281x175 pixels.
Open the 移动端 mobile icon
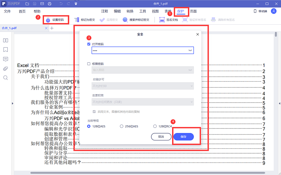[255, 11]
